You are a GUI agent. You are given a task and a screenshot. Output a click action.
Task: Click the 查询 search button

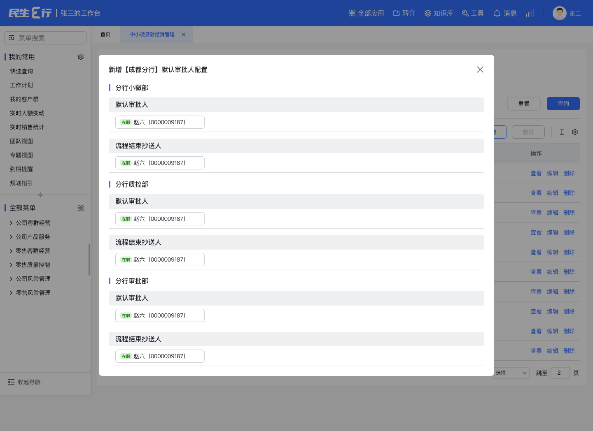click(563, 104)
